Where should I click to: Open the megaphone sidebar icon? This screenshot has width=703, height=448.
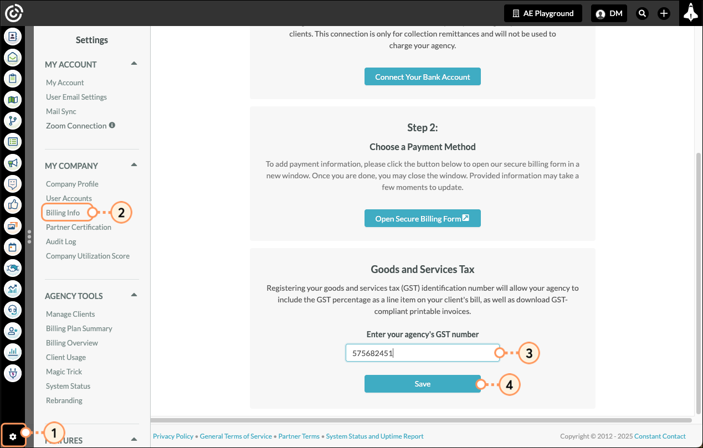(x=13, y=163)
